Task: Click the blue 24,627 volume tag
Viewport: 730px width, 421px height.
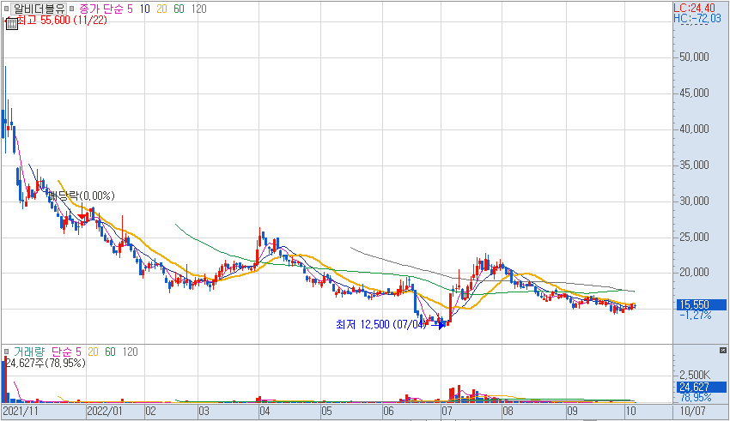Action: click(x=700, y=387)
